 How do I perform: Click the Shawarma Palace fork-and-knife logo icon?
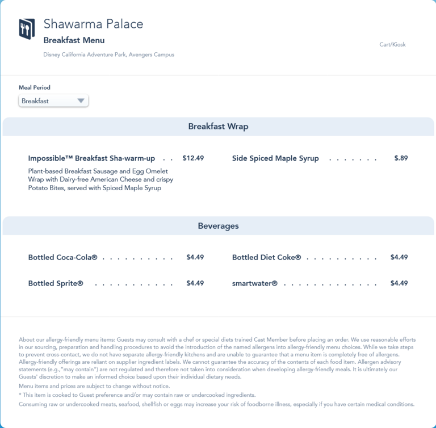coord(27,29)
